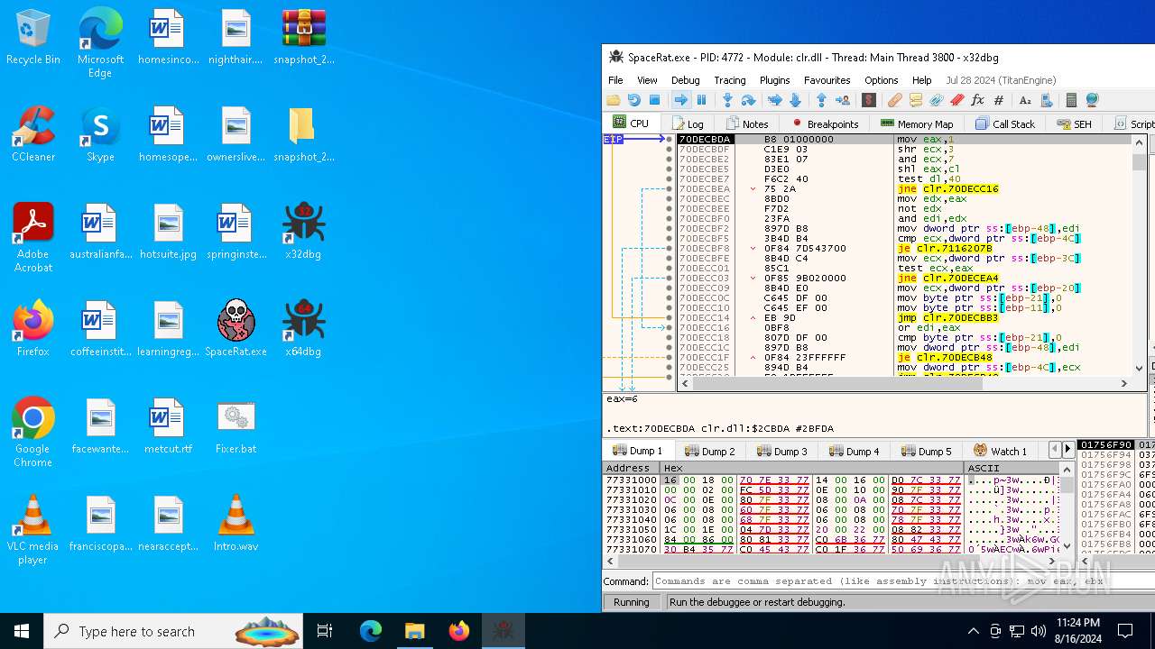This screenshot has width=1155, height=649.
Task: Click the taskbar search box
Action: [173, 631]
